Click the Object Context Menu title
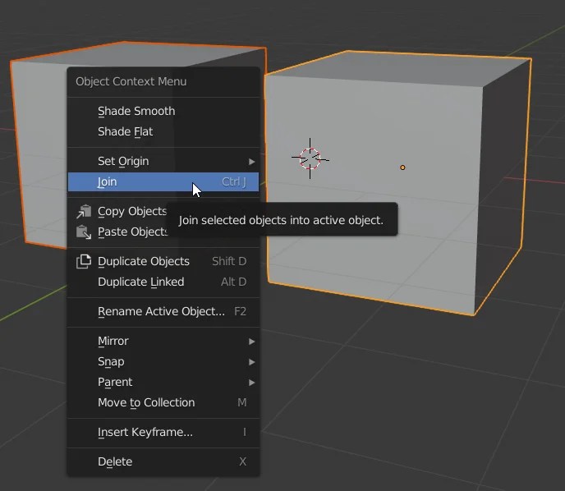The image size is (565, 491). tap(131, 81)
